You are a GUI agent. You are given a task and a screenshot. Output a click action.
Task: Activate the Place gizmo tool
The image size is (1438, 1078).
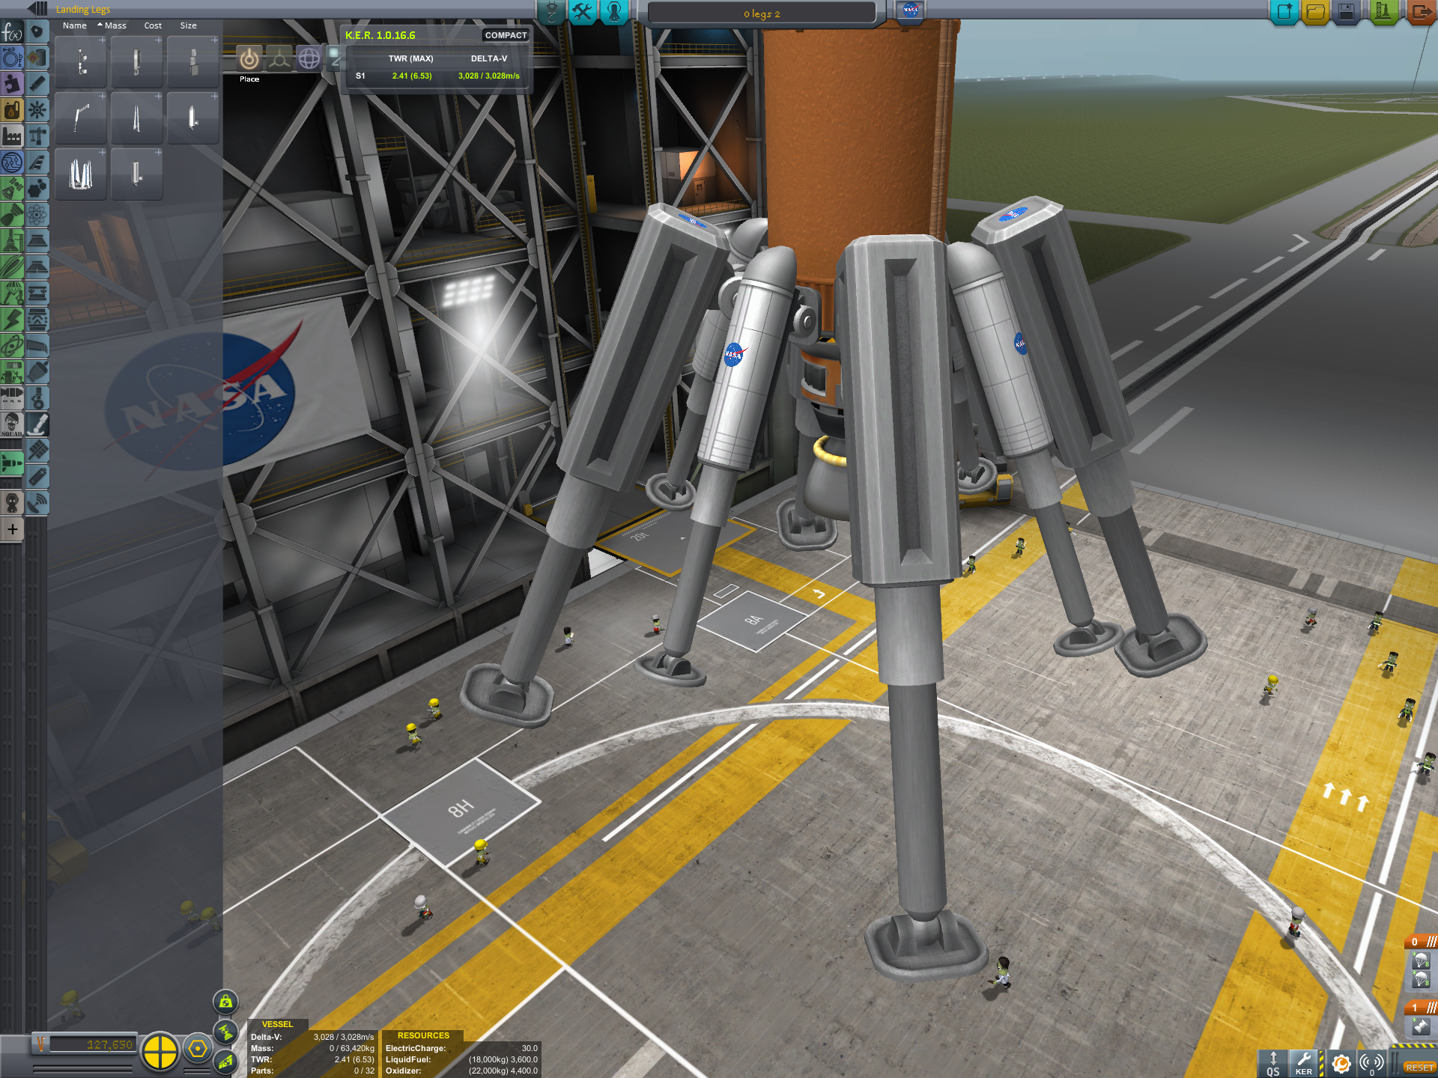click(249, 58)
